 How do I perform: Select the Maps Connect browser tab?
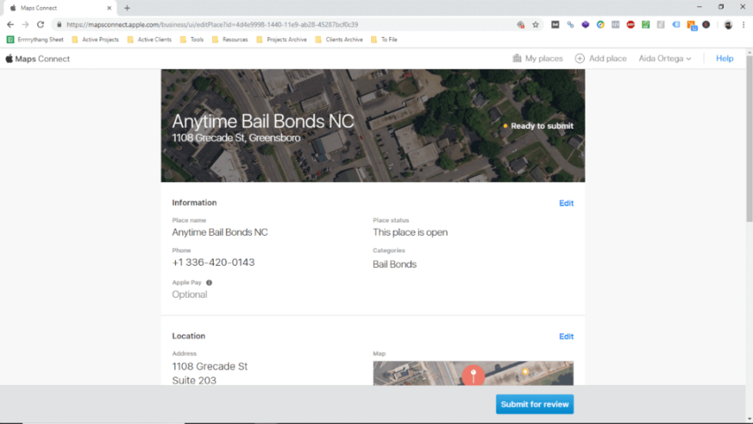pyautogui.click(x=58, y=8)
